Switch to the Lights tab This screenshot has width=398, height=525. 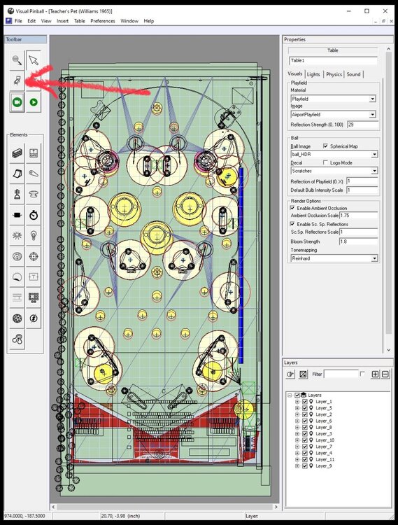pyautogui.click(x=313, y=74)
